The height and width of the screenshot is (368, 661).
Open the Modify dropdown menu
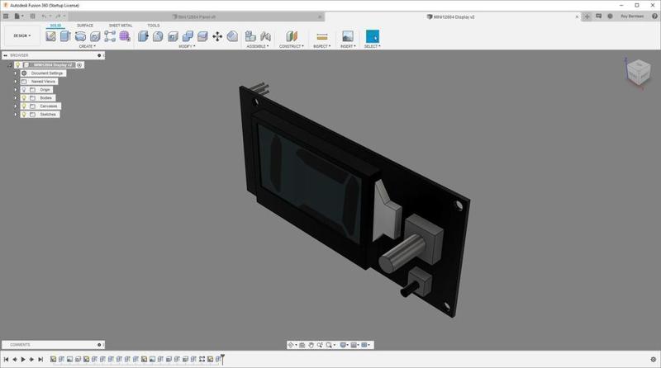coord(187,46)
